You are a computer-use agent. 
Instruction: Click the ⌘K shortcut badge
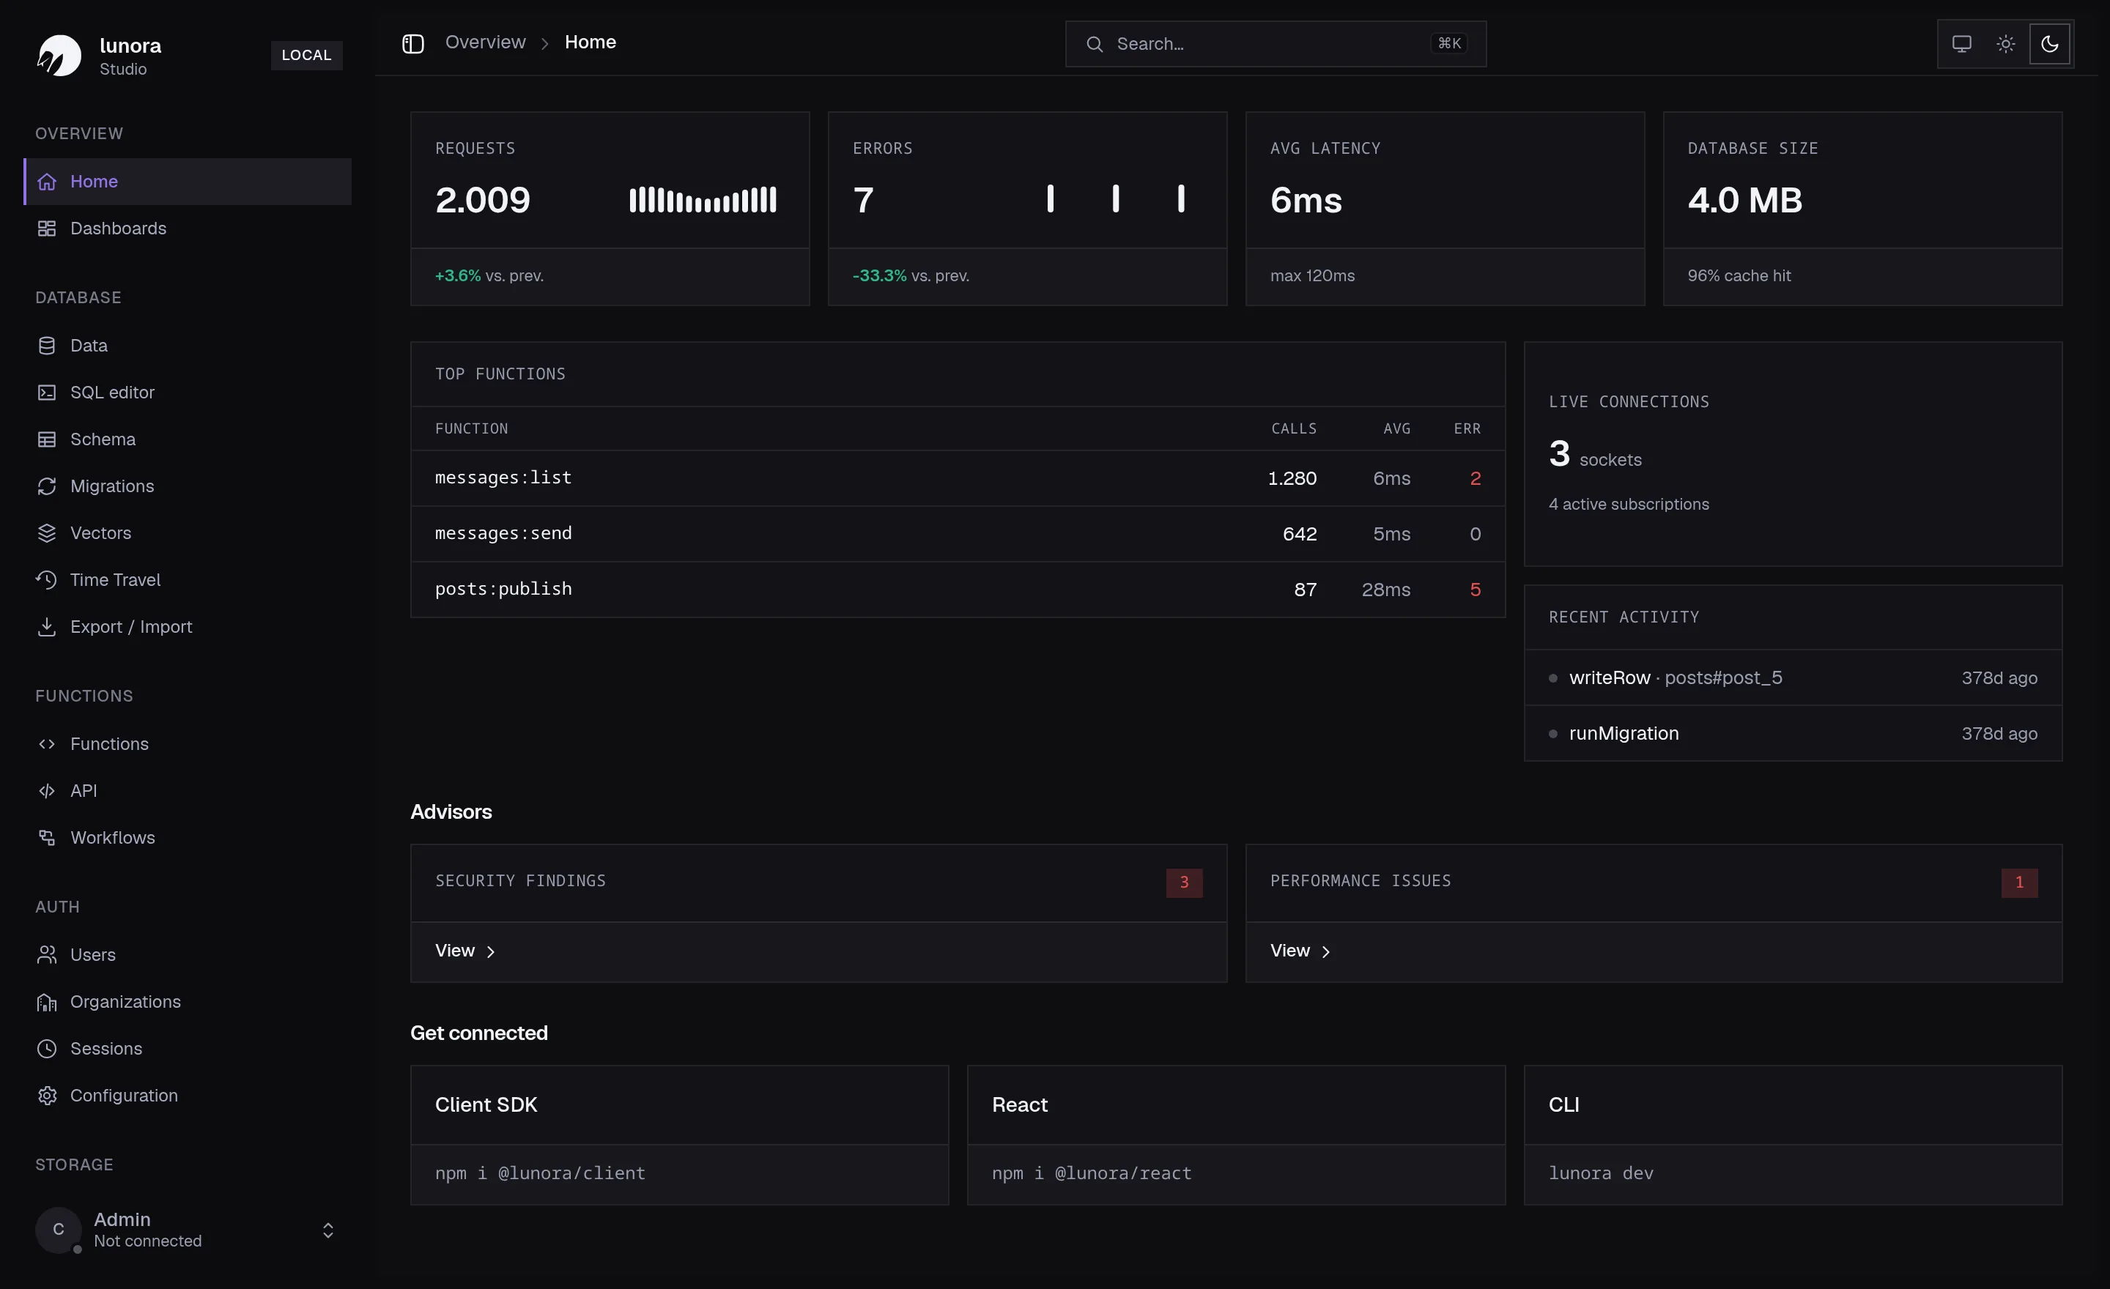(1449, 44)
